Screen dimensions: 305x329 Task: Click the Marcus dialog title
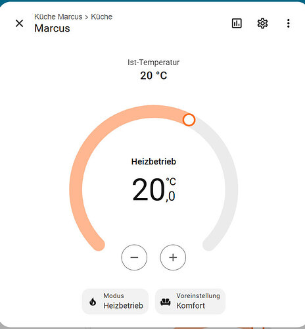(x=52, y=28)
